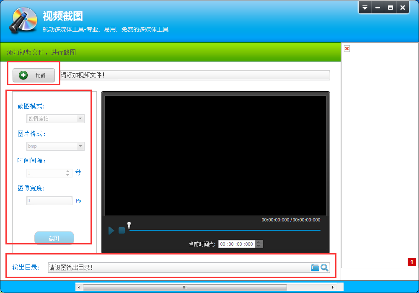Click the blue stop icon next to play
Viewport: 419px width, 293px height.
coord(122,230)
